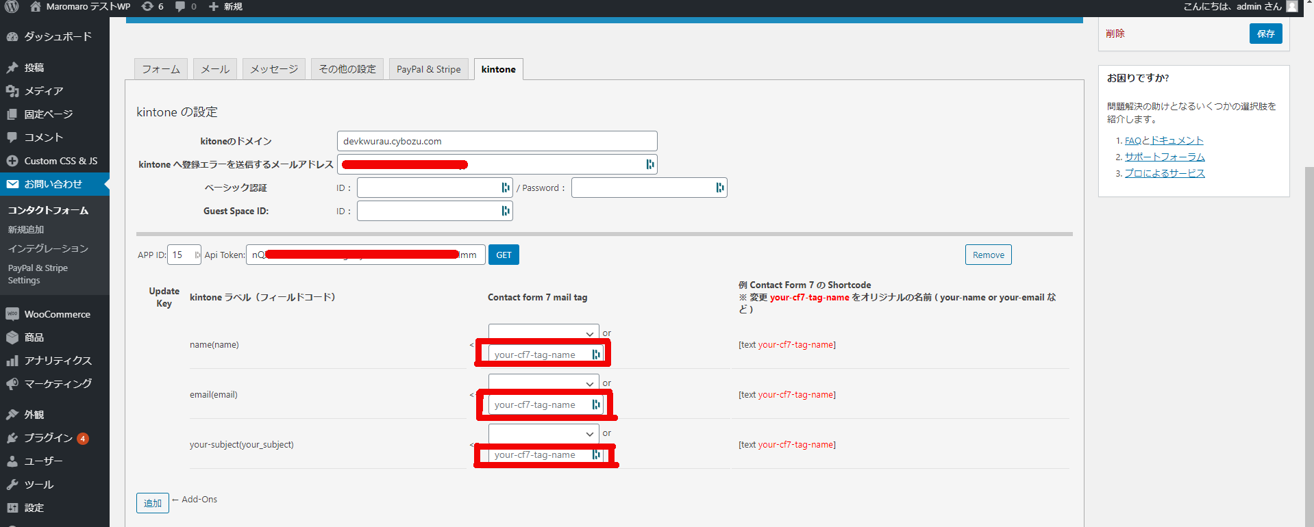Click password manager icon in Basic auth Password field
Screen dimensions: 1314x527
(719, 188)
